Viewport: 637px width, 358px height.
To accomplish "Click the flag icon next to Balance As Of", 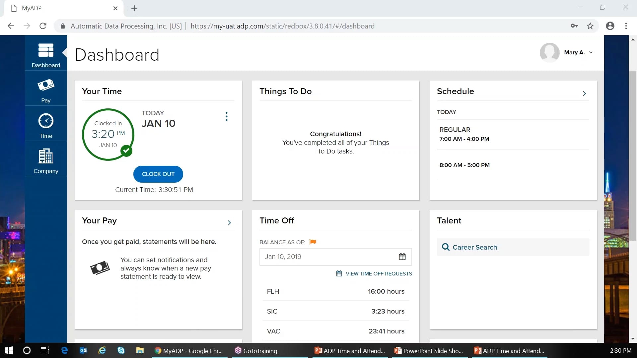I will pos(313,242).
